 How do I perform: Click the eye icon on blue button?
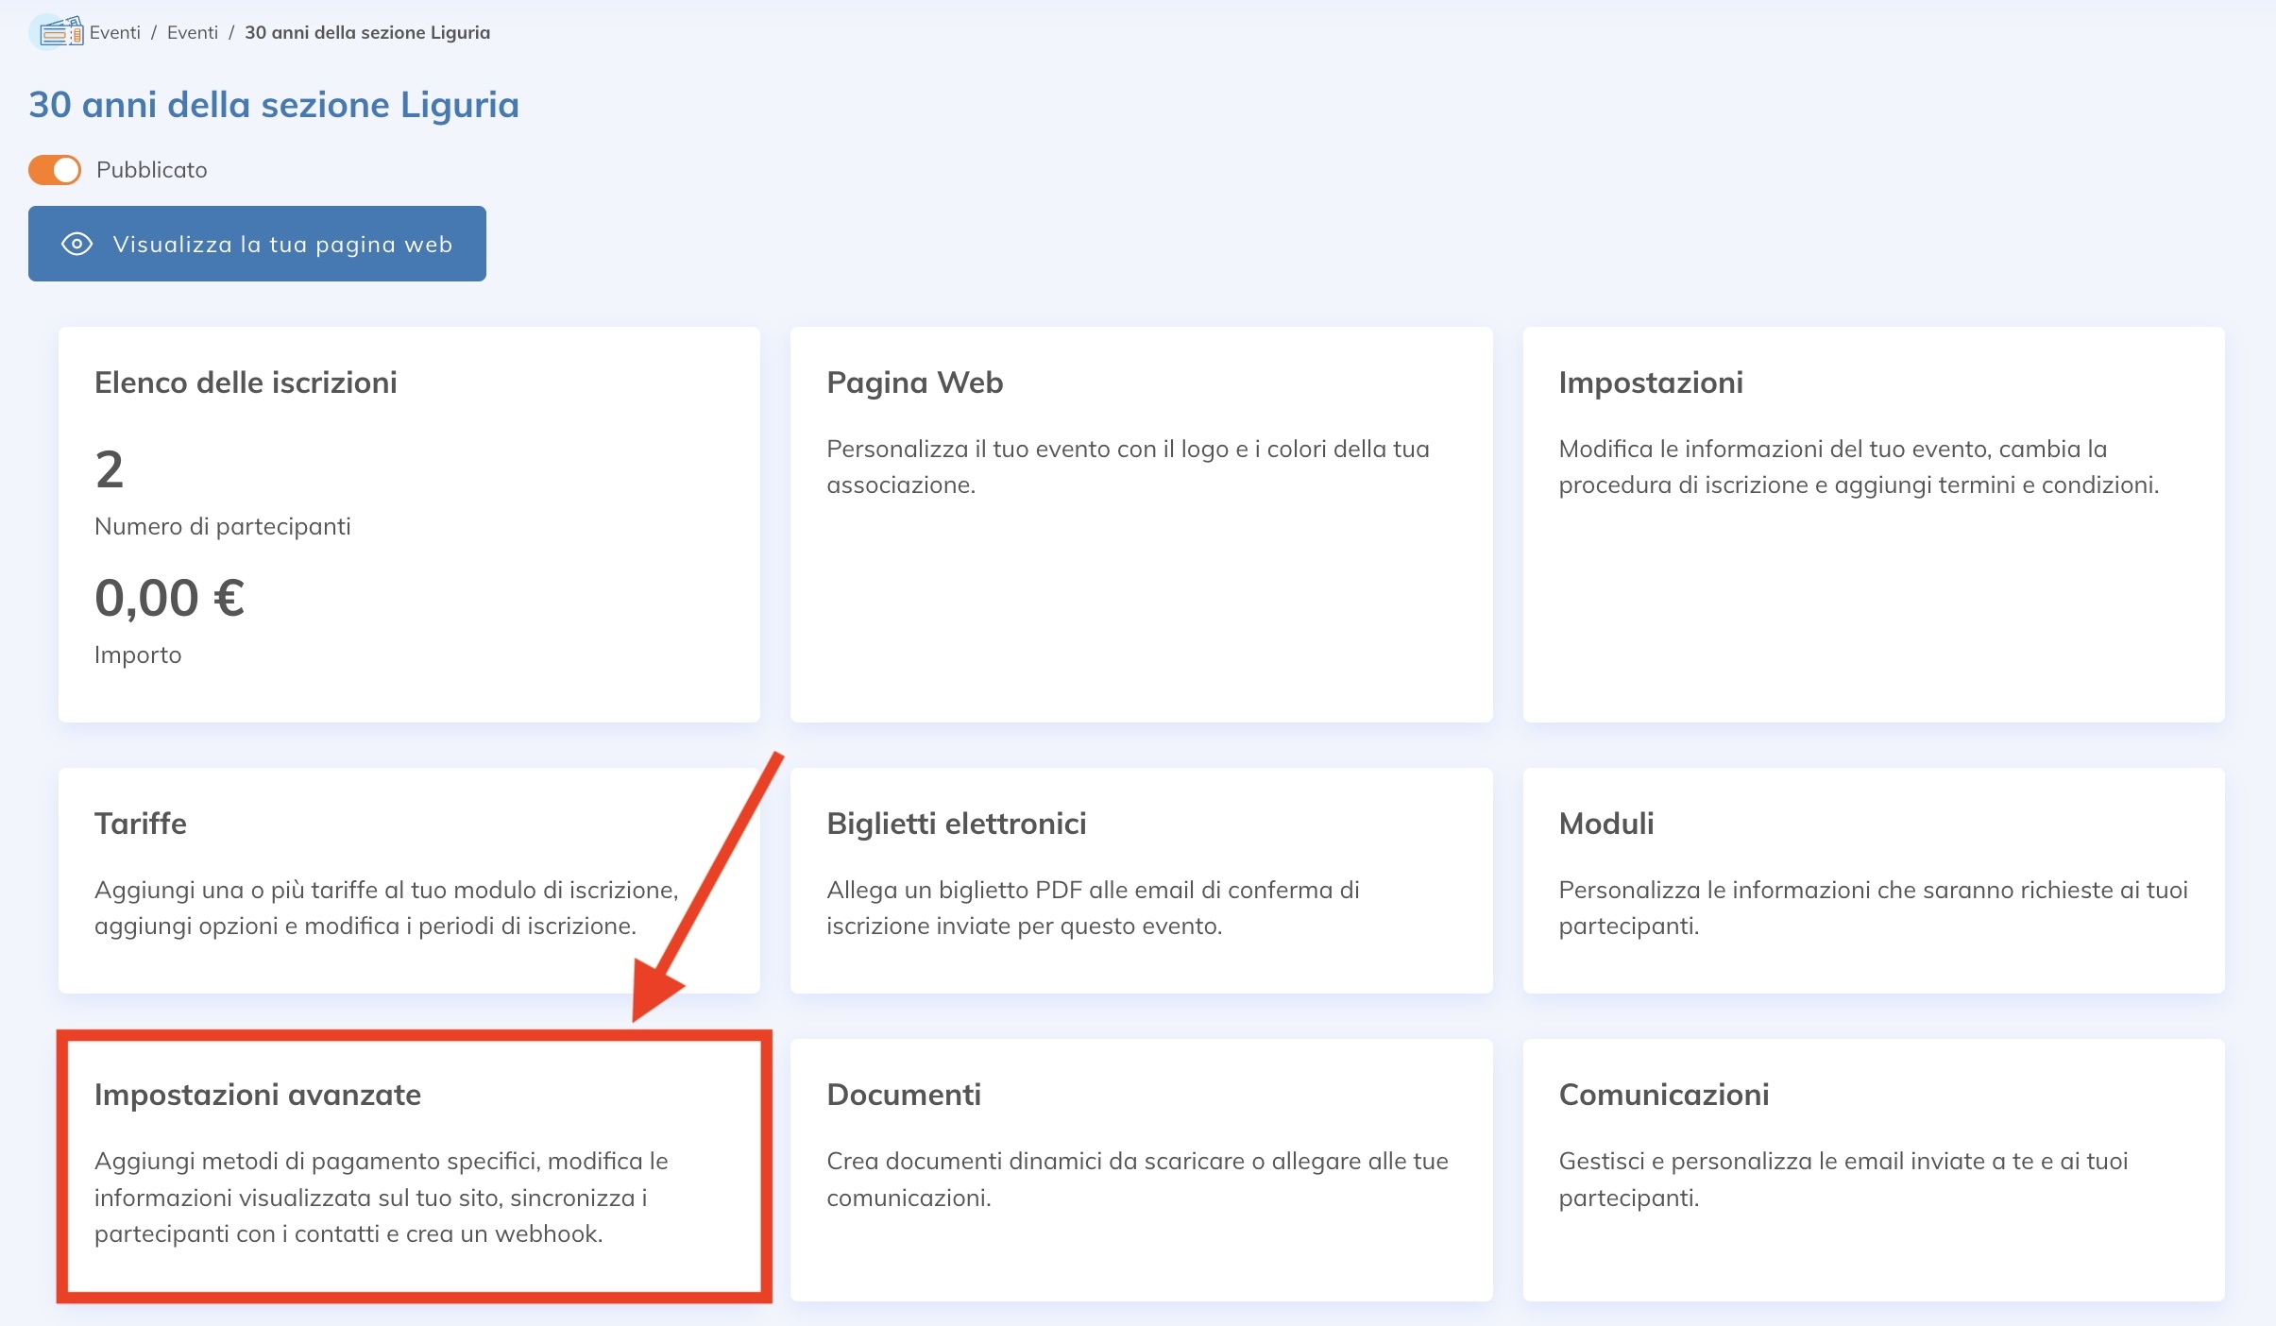tap(76, 244)
